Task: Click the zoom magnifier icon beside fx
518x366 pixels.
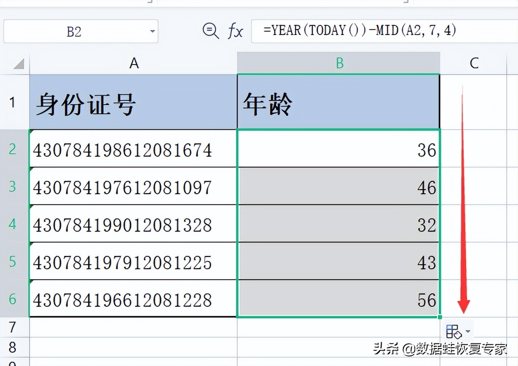Action: click(211, 31)
